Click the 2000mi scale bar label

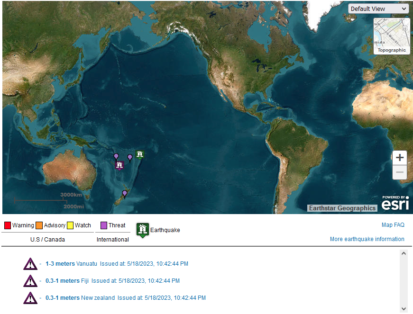coord(74,206)
